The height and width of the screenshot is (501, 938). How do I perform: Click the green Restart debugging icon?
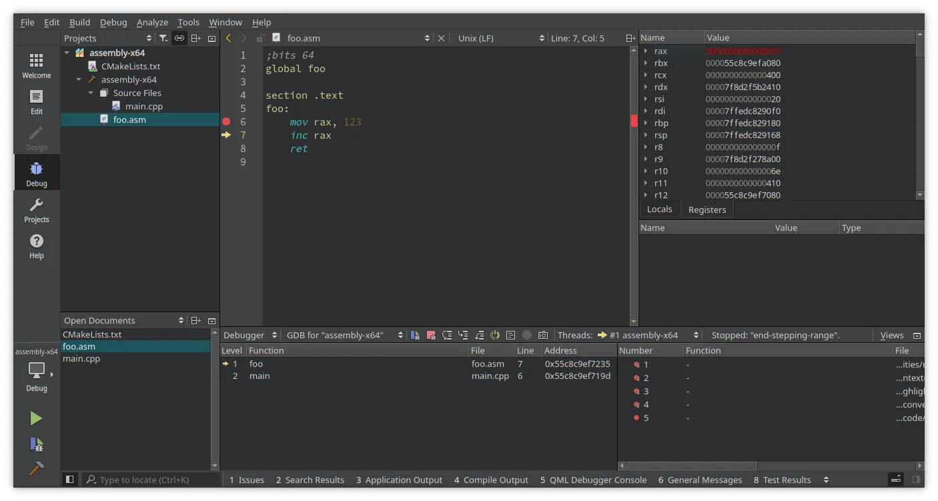[x=495, y=335]
